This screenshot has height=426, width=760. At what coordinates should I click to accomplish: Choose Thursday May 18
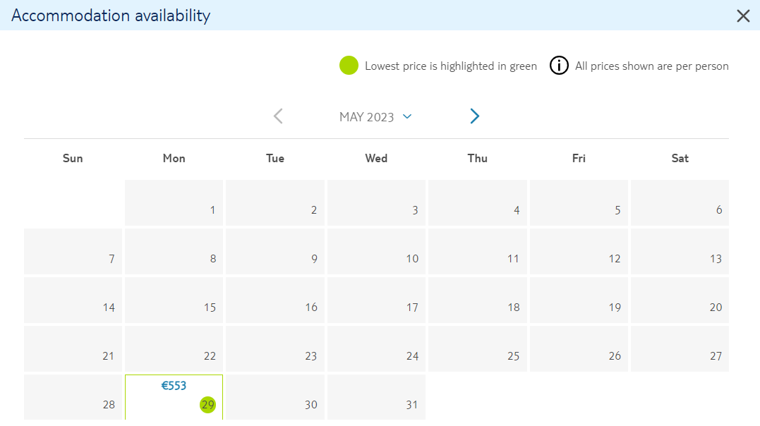(x=478, y=300)
